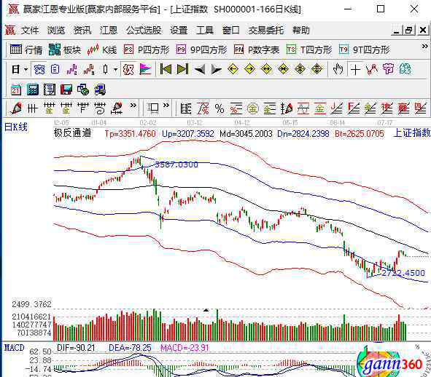Step back with black left arrow
Viewport: 431px width, 377px height.
click(200, 69)
